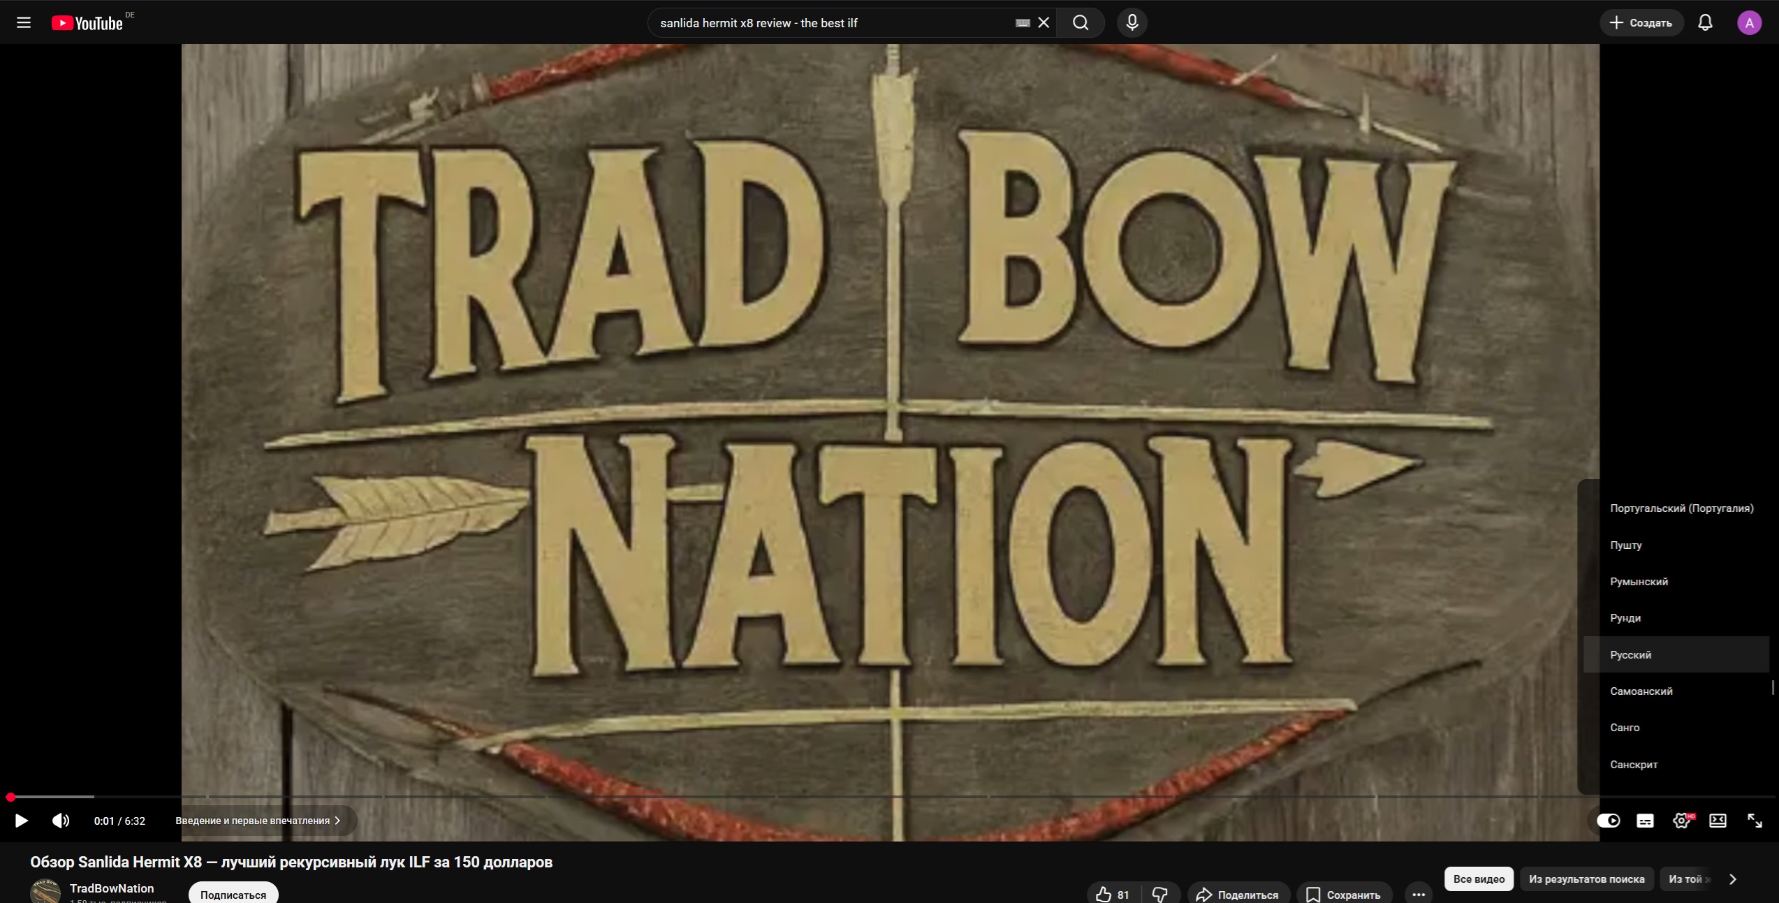The width and height of the screenshot is (1779, 903).
Task: Select Русский in the language list
Action: [x=1631, y=655]
